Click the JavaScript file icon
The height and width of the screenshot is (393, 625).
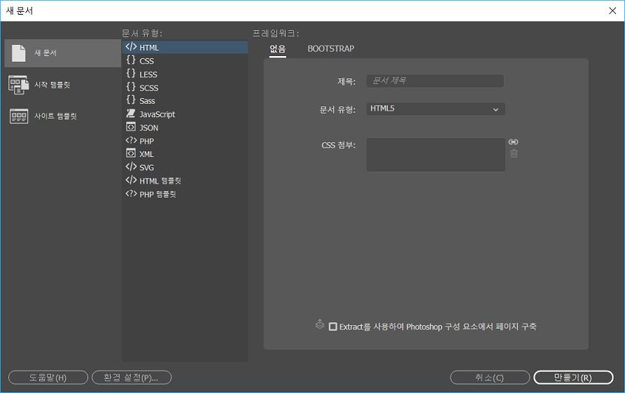click(131, 113)
